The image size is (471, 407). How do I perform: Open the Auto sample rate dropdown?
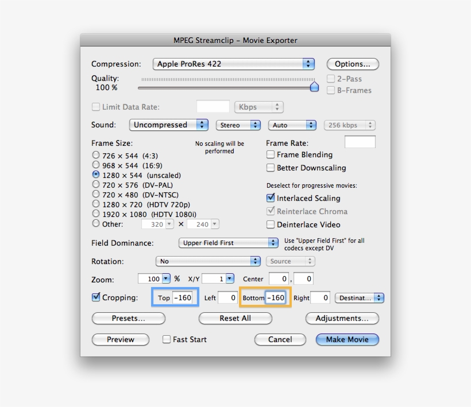click(292, 125)
